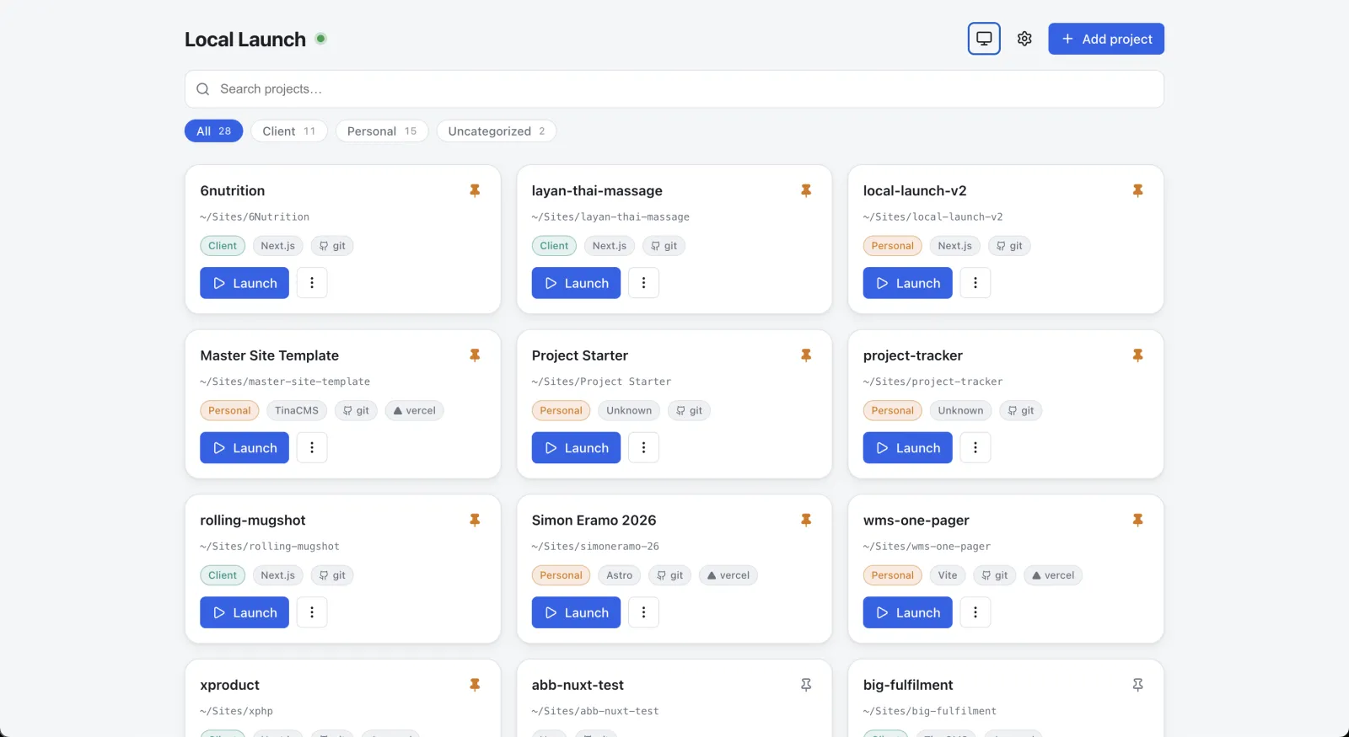Click the TinaCMS tag on Master Site Template

297,411
